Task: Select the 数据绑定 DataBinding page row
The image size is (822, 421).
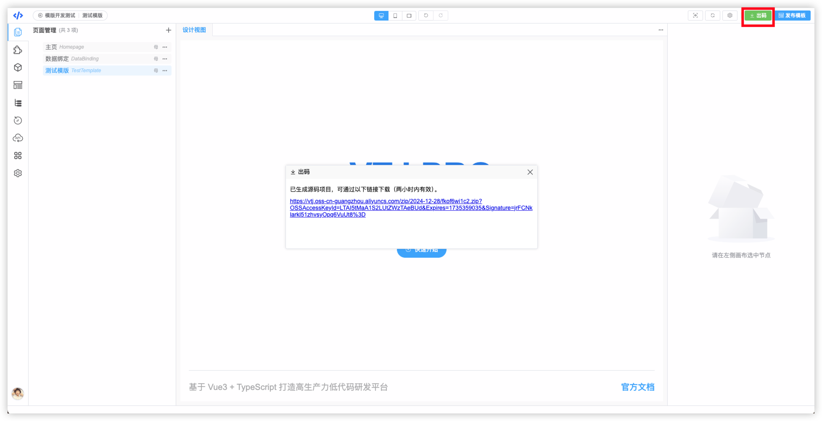Action: click(x=107, y=59)
